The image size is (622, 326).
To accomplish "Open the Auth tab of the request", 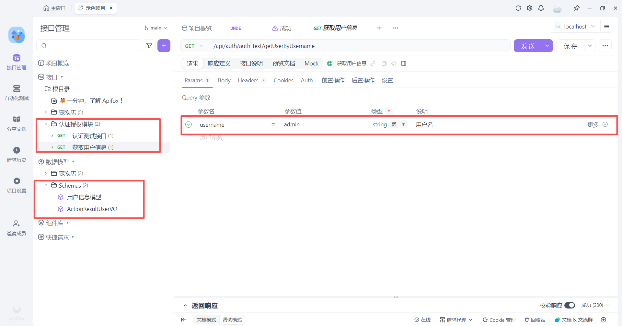I will pyautogui.click(x=306, y=80).
